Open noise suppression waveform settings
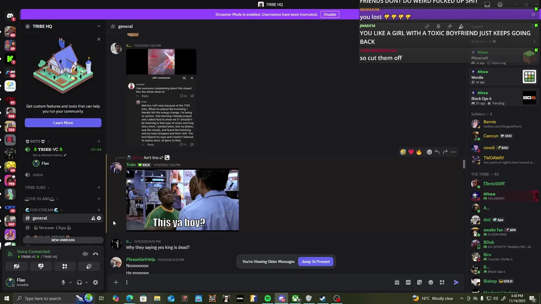The height and width of the screenshot is (304, 541). [x=85, y=254]
